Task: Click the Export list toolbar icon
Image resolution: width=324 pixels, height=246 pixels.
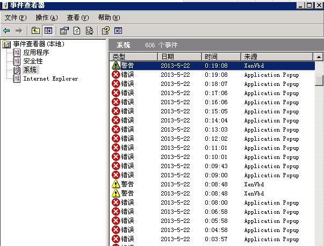Action: tap(89, 31)
